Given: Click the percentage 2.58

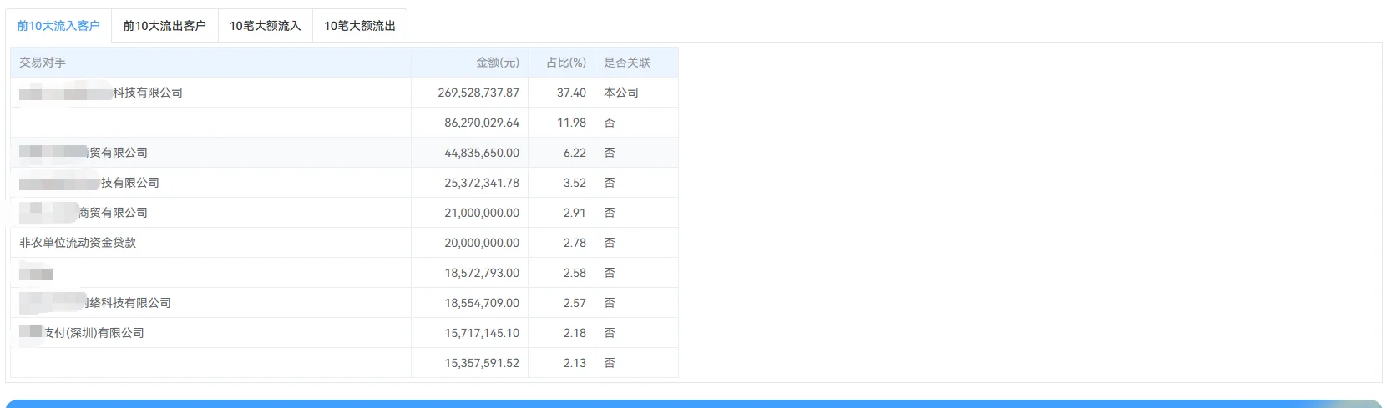Looking at the screenshot, I should click(x=575, y=273).
